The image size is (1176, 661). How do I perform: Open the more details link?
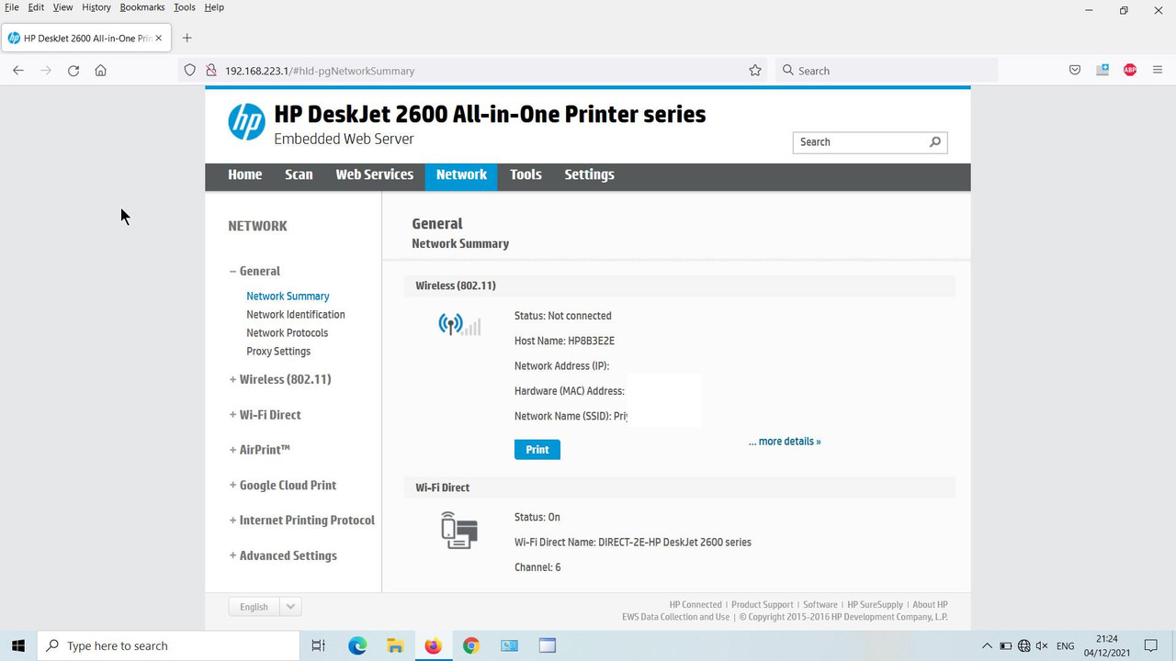(785, 442)
